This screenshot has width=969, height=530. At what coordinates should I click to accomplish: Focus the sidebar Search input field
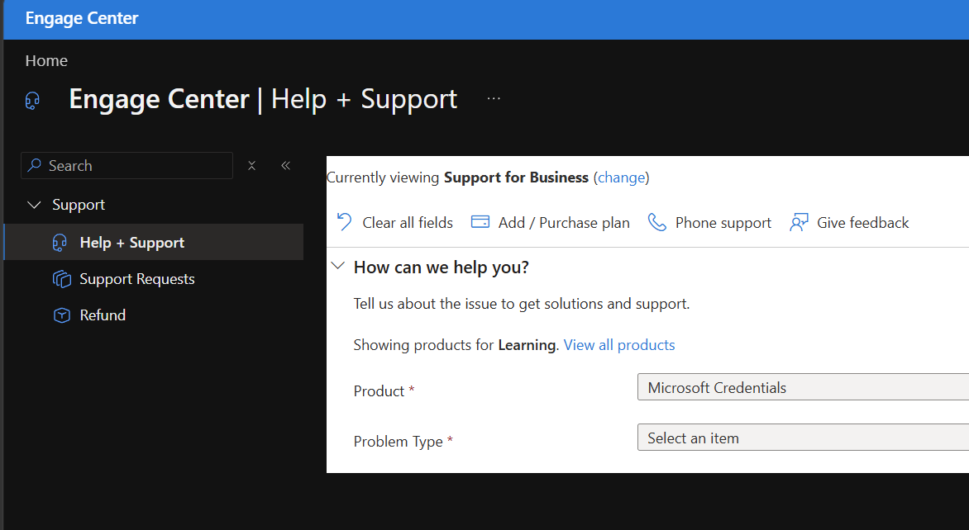click(x=126, y=165)
